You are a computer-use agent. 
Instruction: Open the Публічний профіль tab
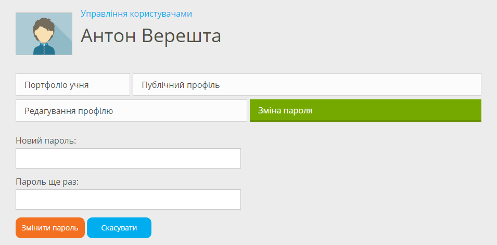click(307, 85)
